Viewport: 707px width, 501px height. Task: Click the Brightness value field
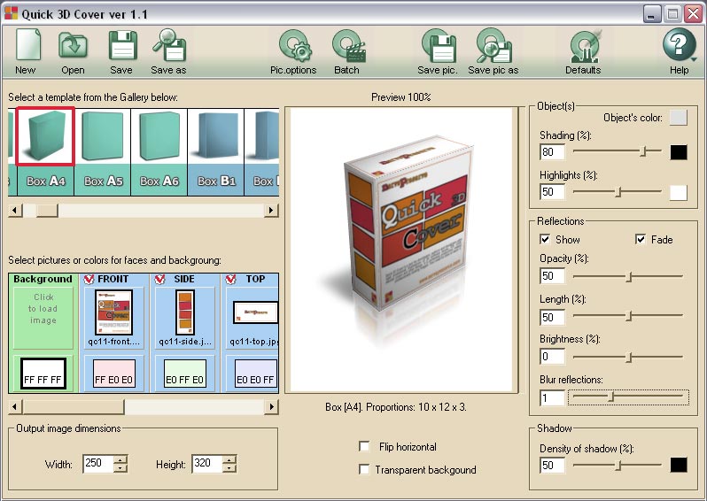tap(552, 357)
